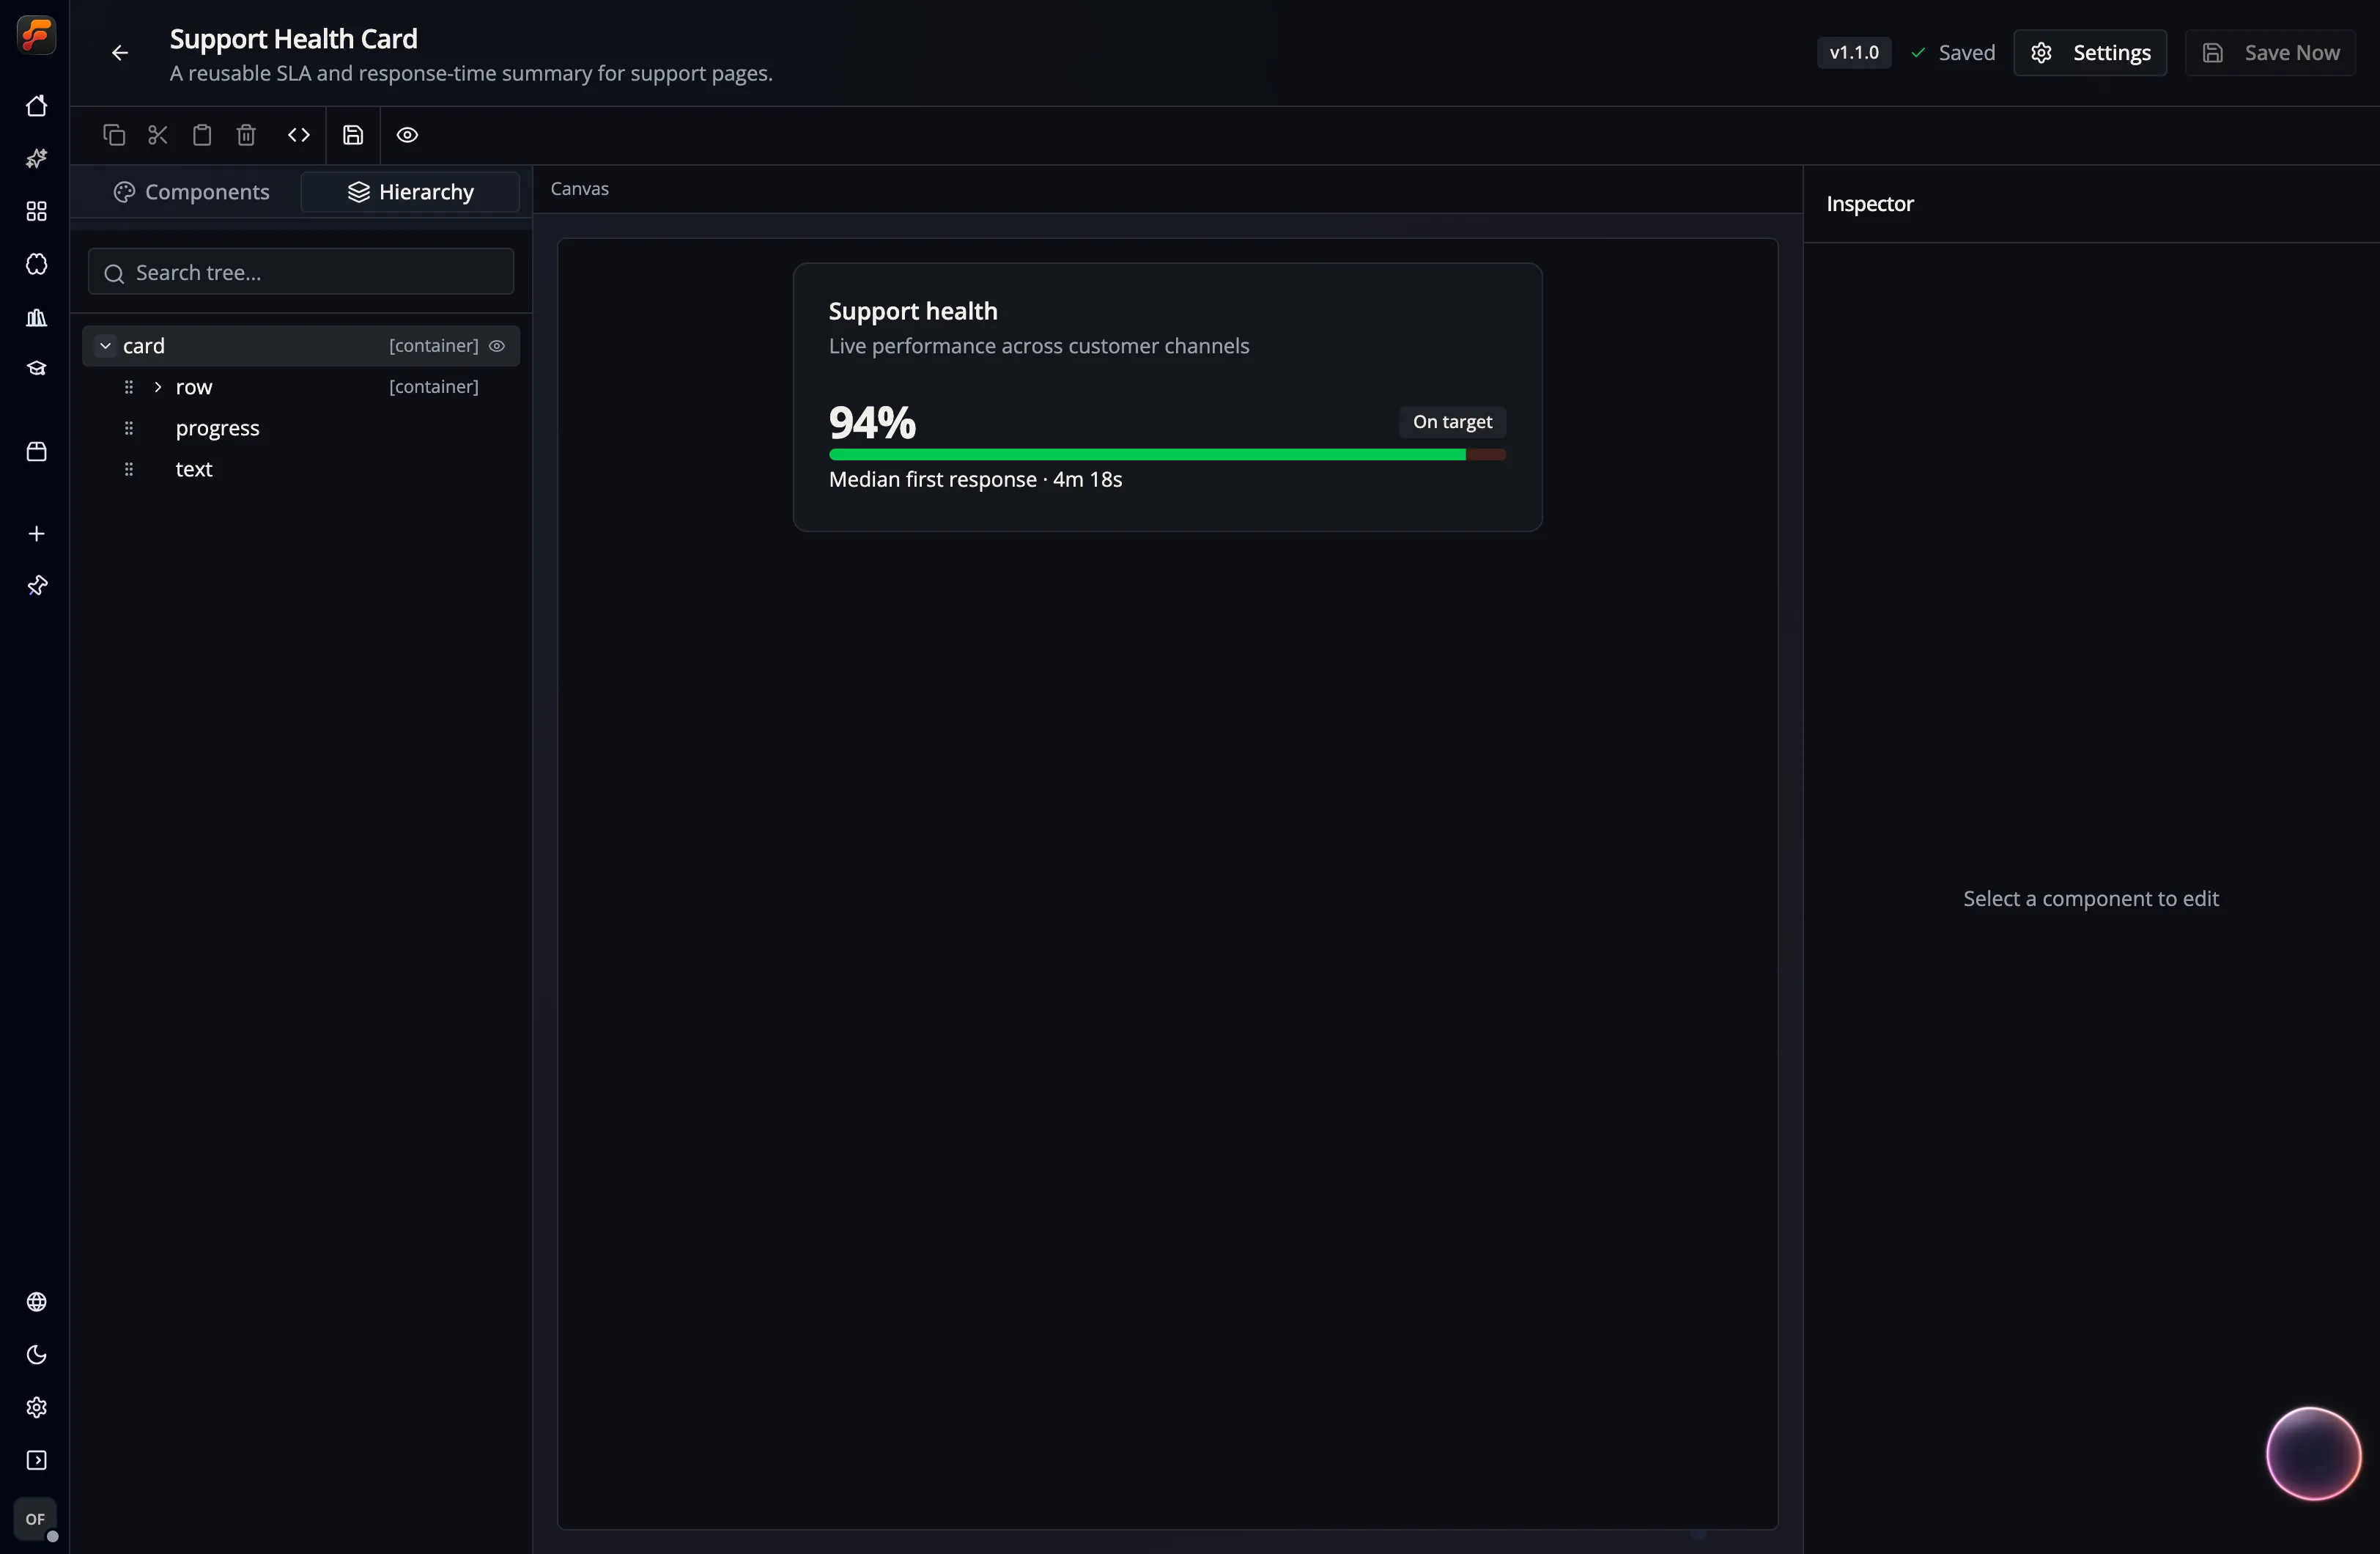Open the four-squares grid icon in the sidebar

tap(36, 211)
